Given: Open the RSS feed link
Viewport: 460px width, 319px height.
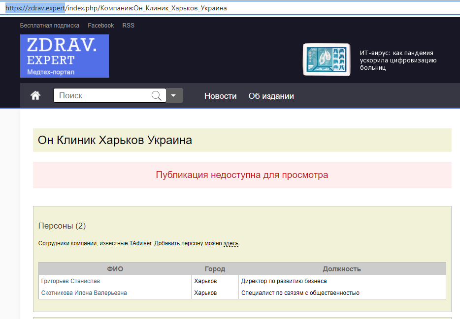Looking at the screenshot, I should pyautogui.click(x=128, y=26).
